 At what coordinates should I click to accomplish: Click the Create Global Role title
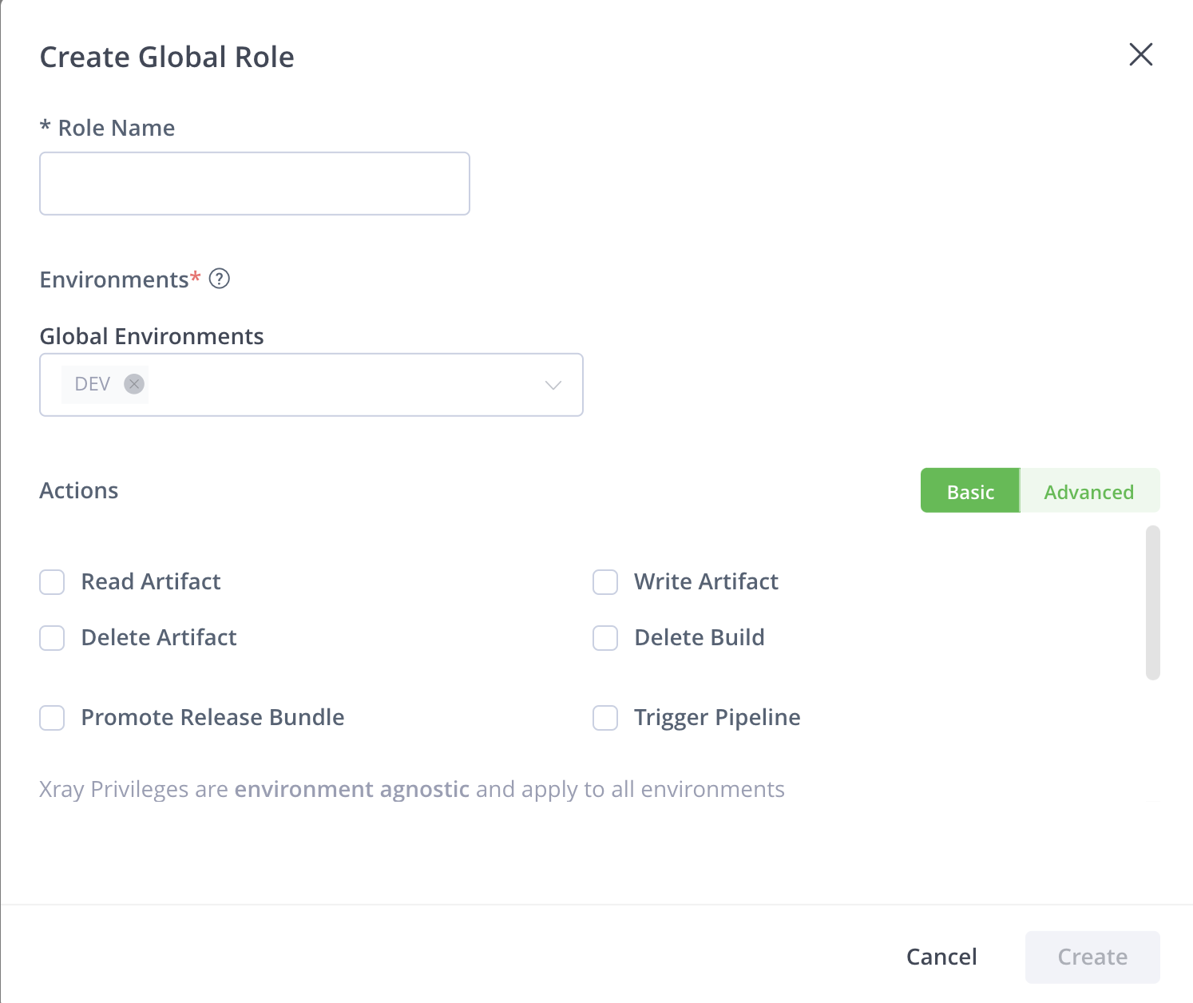coord(166,56)
